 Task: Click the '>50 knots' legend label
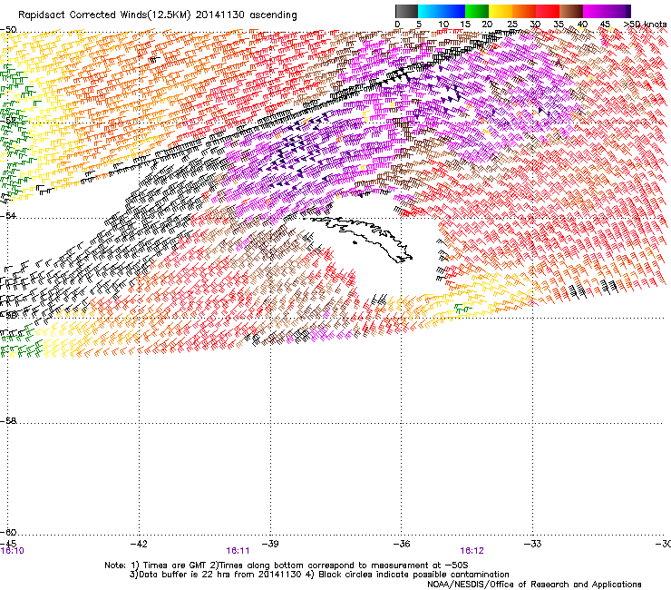coord(646,25)
